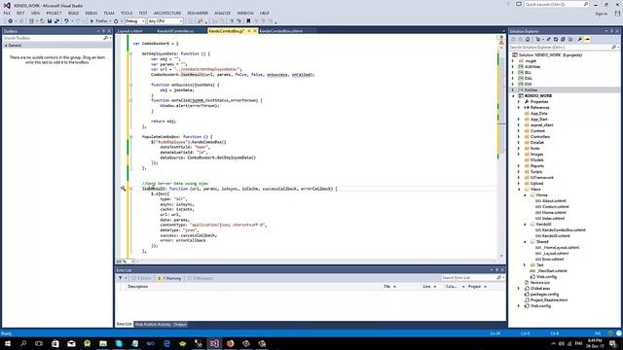This screenshot has width=623, height=350.
Task: Expand the Controllers folder
Action: [x=519, y=136]
